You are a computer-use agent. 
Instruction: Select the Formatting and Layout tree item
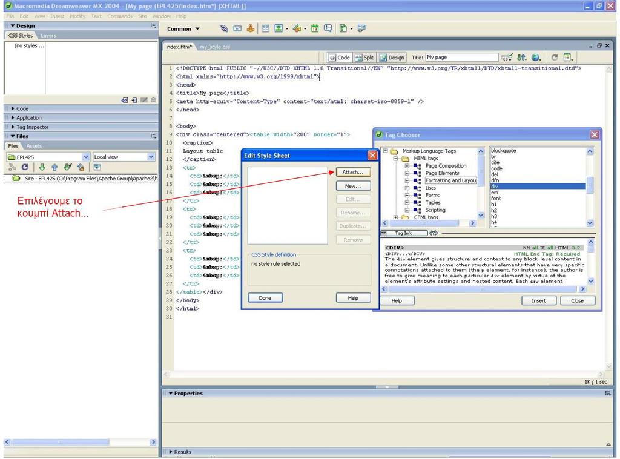point(450,180)
